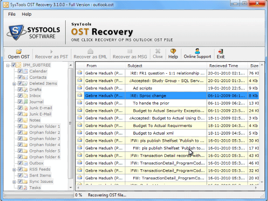Toggle the Inbox folder checkbox

click(20, 96)
